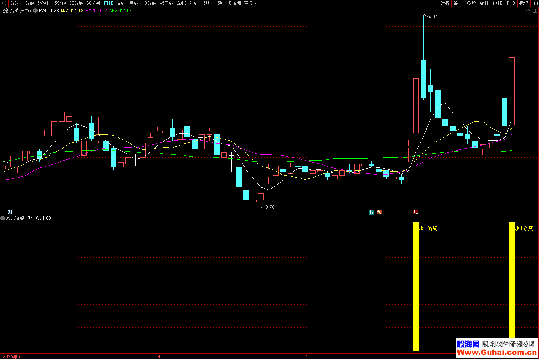Screen dimensions: 539x359
Task: Click the month 7 marker on time axis
Action: coord(306,356)
